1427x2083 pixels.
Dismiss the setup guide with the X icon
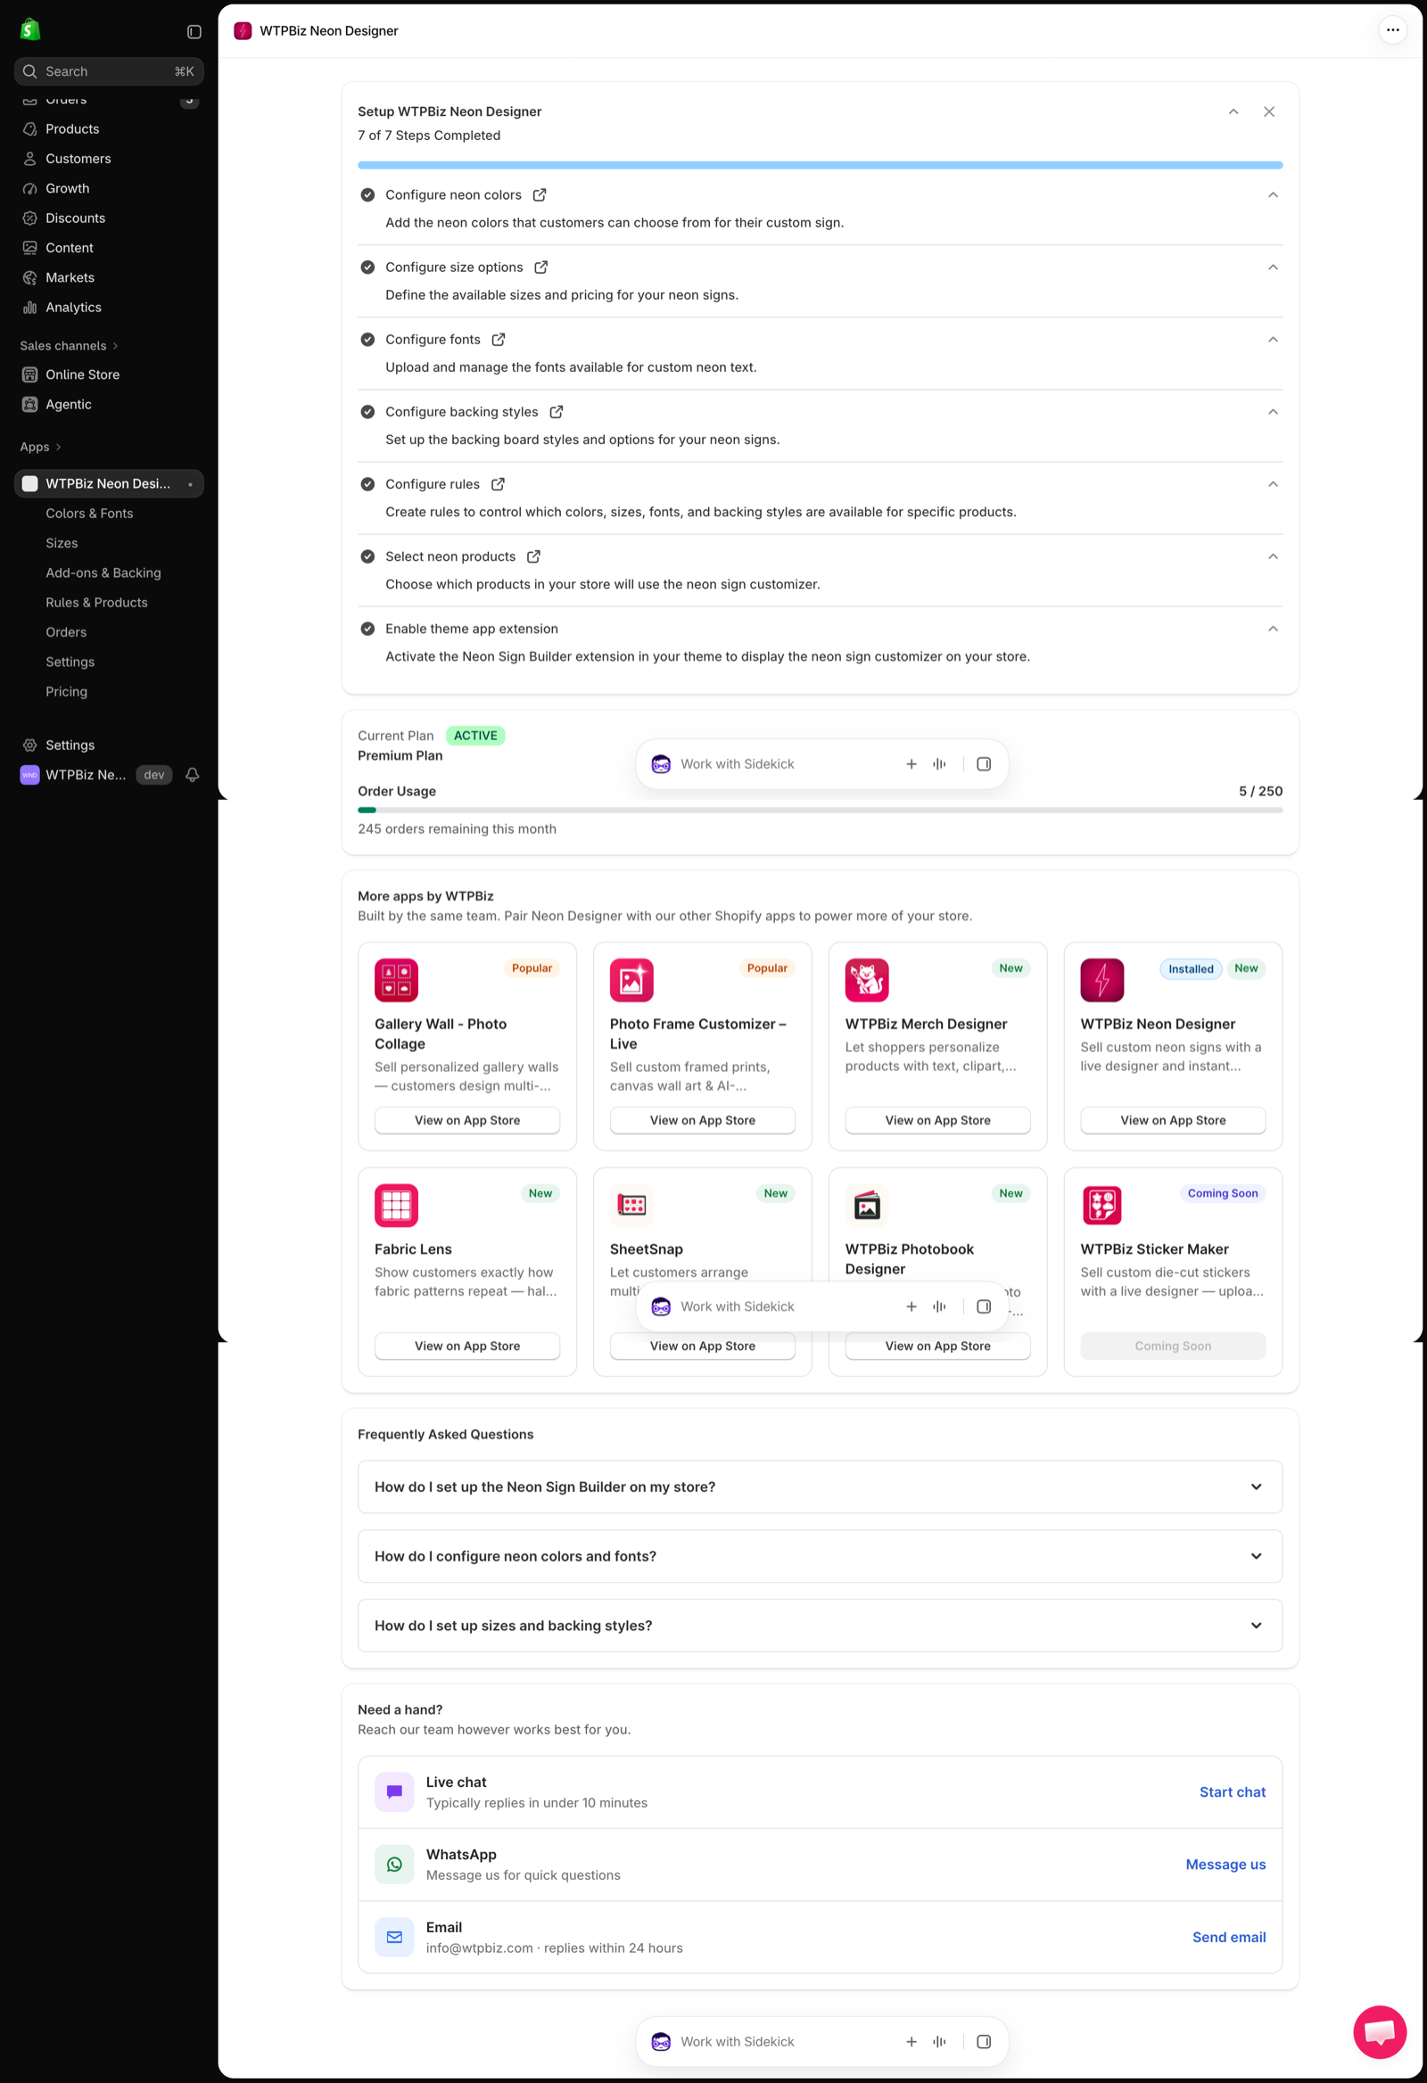click(1268, 111)
